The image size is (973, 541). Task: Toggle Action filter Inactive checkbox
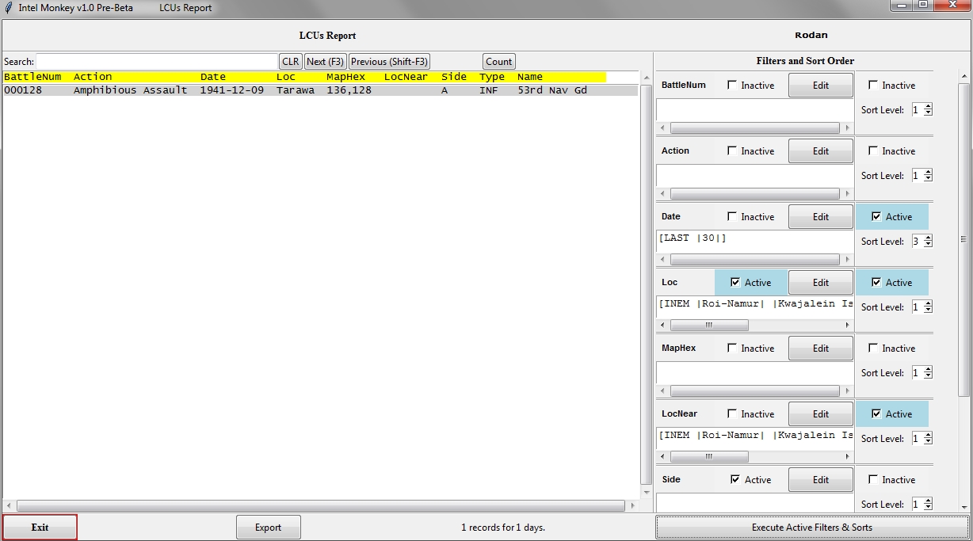click(732, 151)
